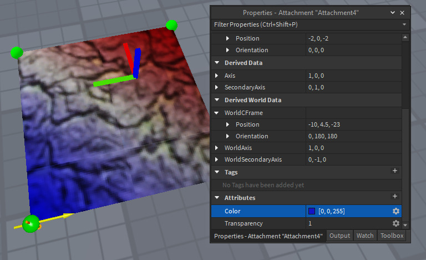Click the green axis gizmo bar
Viewport: 426px width, 260px height.
[114, 81]
